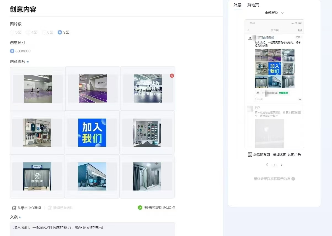Click into the 文案 text field
Image resolution: width=332 pixels, height=236 pixels.
92,229
